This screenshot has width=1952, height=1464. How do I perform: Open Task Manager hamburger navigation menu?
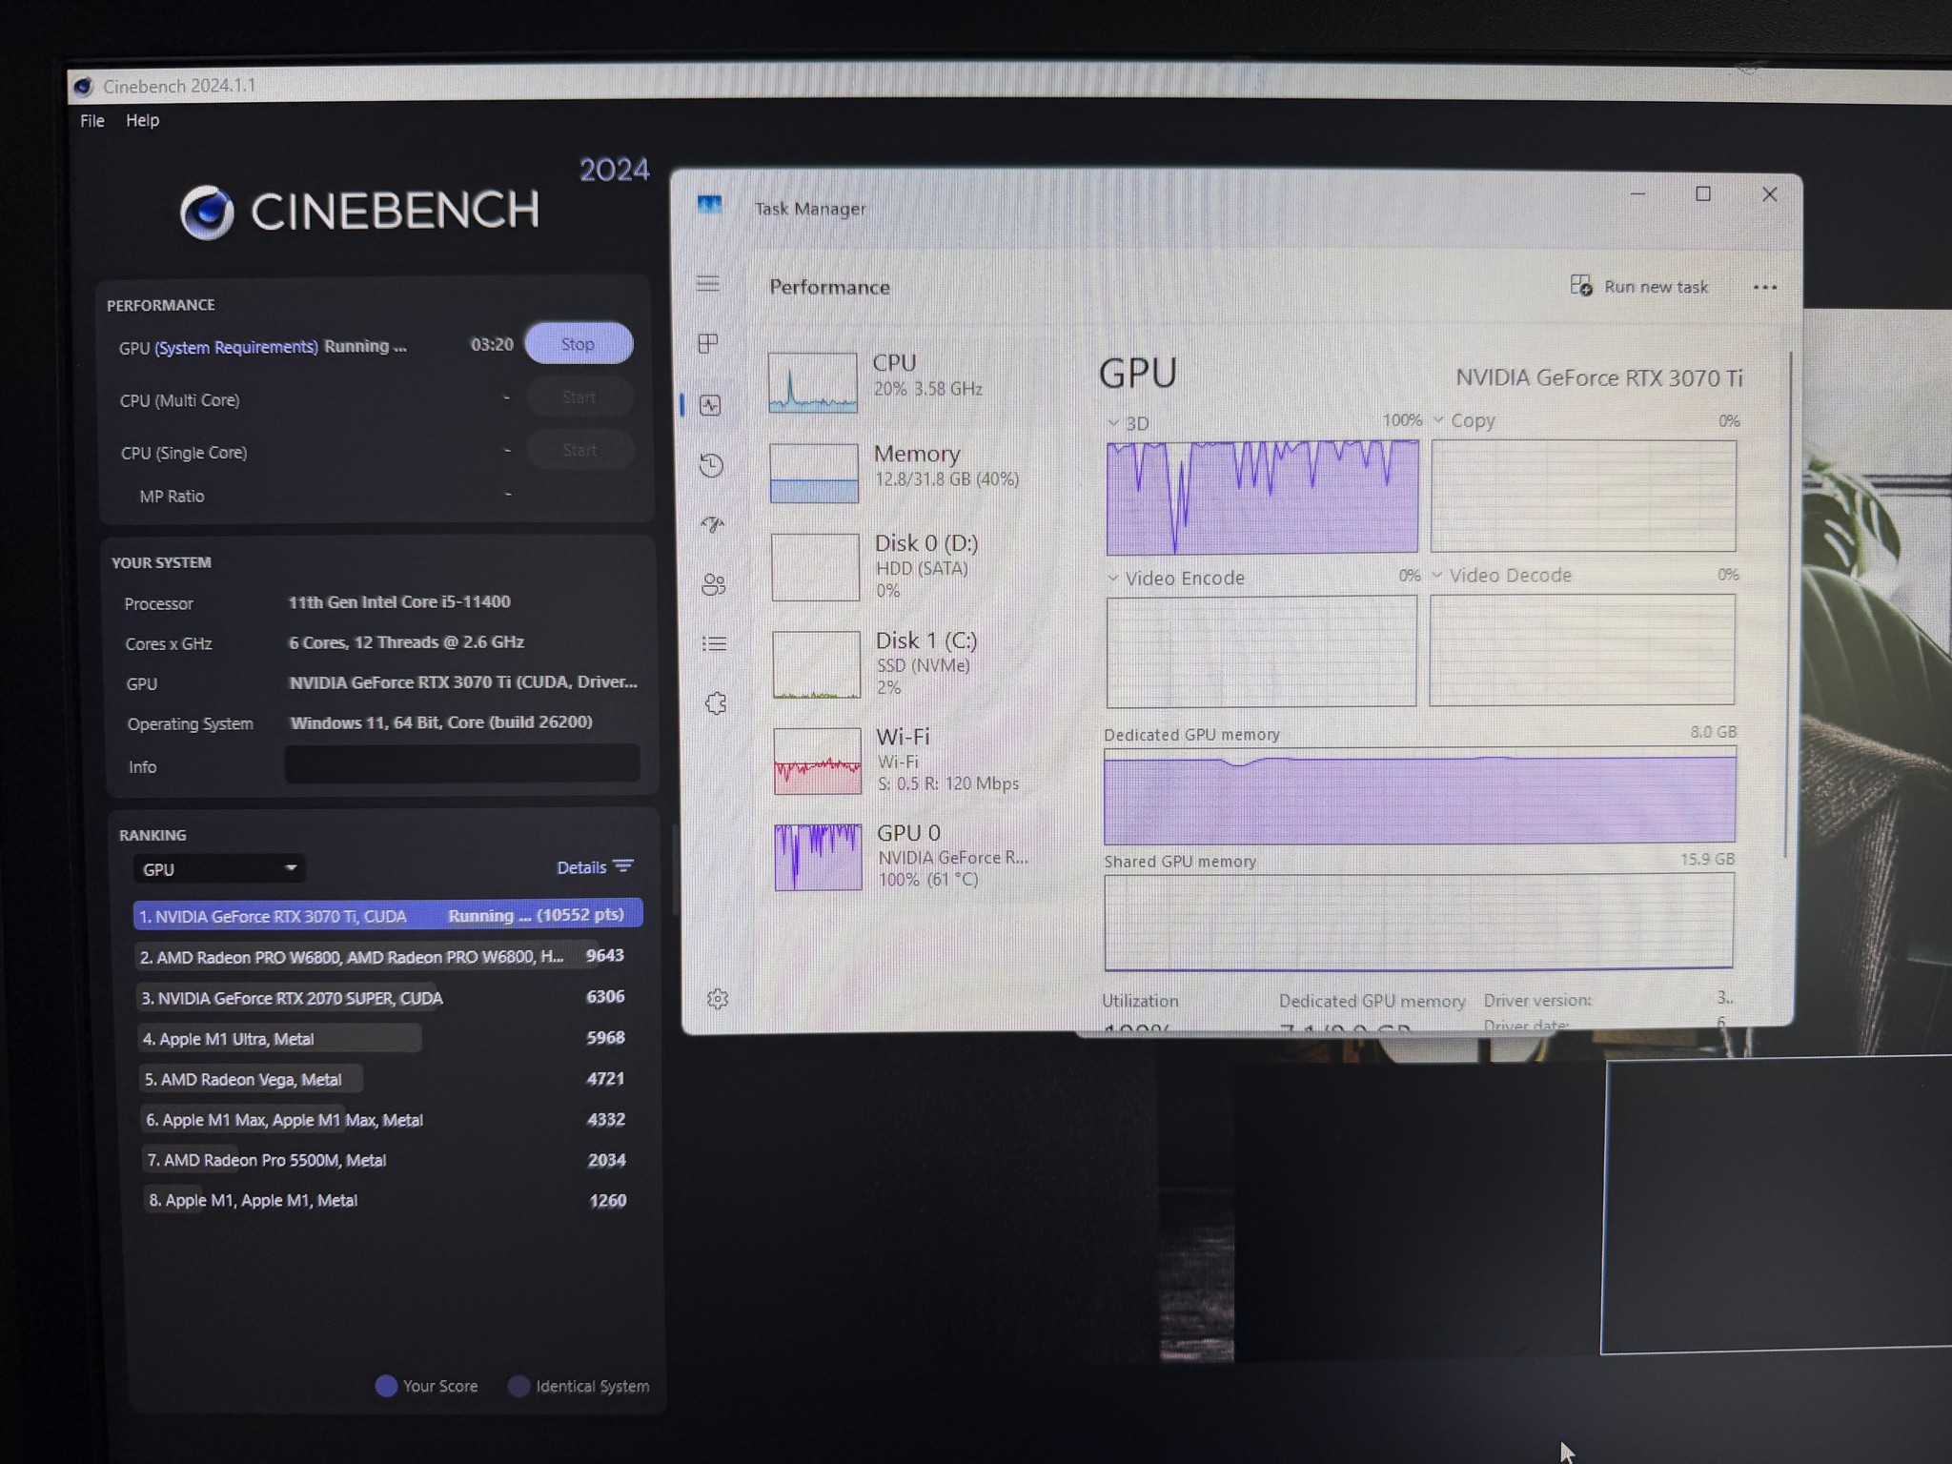pyautogui.click(x=707, y=284)
